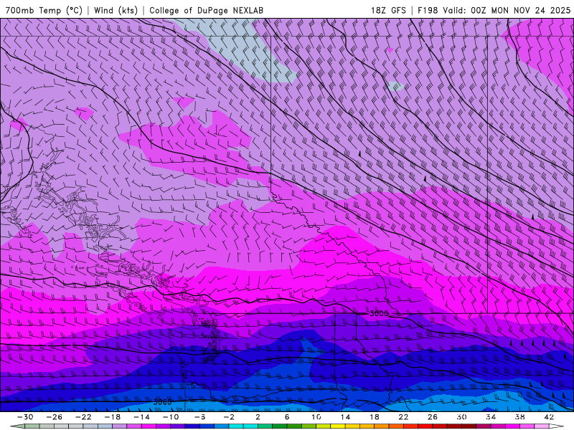
Task: Click the "College of DuPage NEXLAB" text
Action: pos(206,10)
